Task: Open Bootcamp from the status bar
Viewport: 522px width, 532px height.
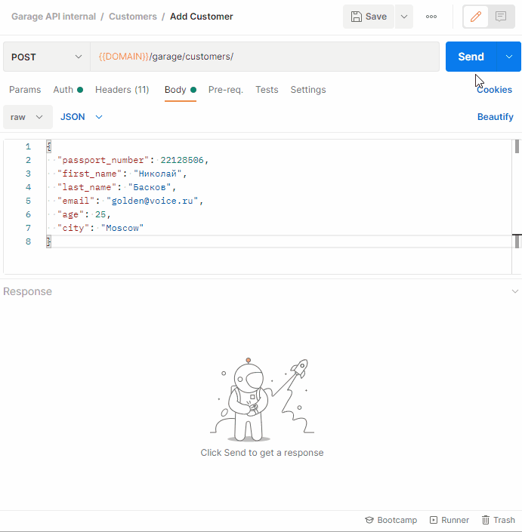Action: 391,520
